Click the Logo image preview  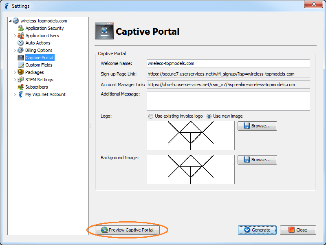tap(191, 136)
